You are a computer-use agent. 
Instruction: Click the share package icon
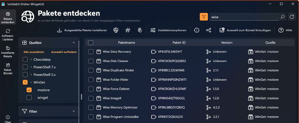(209, 30)
